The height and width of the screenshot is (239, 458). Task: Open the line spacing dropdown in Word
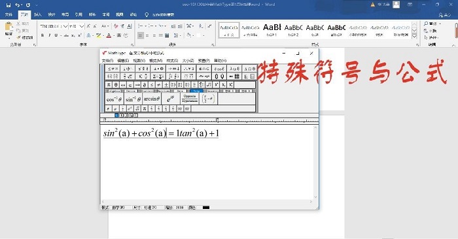[x=177, y=35]
